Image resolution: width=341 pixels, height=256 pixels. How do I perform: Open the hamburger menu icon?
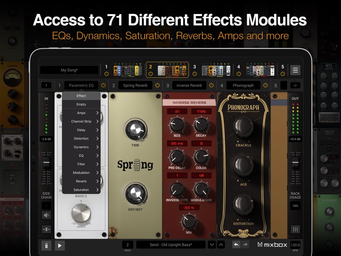click(x=295, y=70)
